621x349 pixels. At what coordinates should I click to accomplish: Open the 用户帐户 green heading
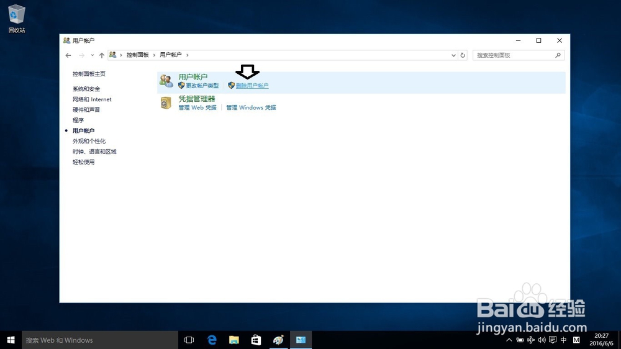193,77
